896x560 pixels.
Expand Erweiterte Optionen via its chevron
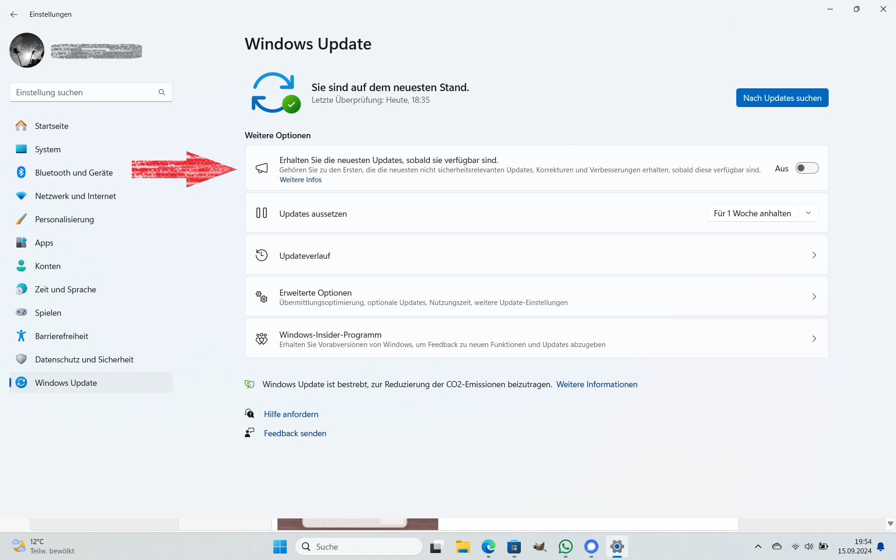814,297
